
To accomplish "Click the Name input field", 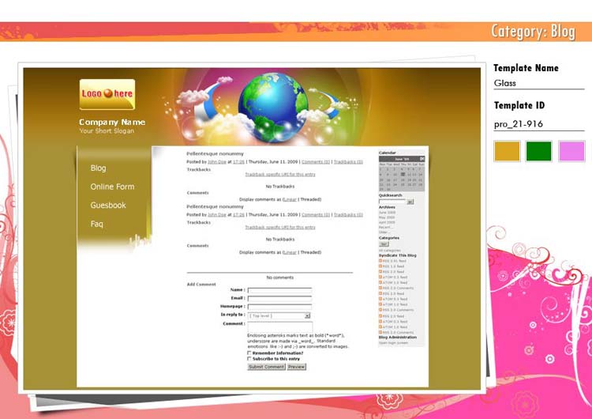I will [279, 290].
